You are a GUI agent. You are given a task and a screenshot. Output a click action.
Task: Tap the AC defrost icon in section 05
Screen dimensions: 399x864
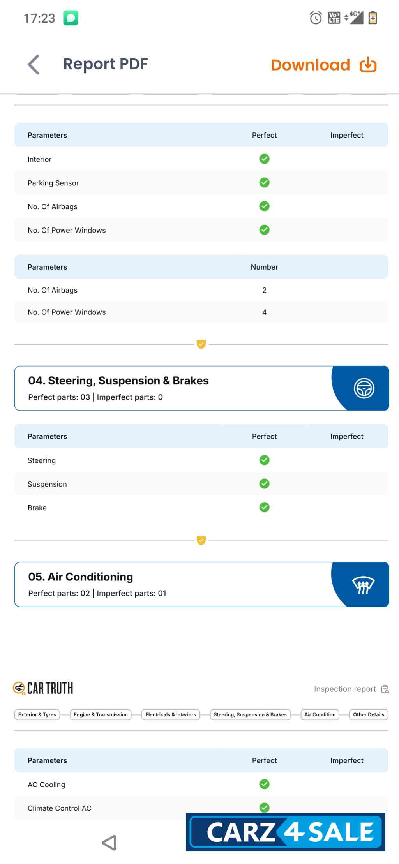pyautogui.click(x=363, y=585)
